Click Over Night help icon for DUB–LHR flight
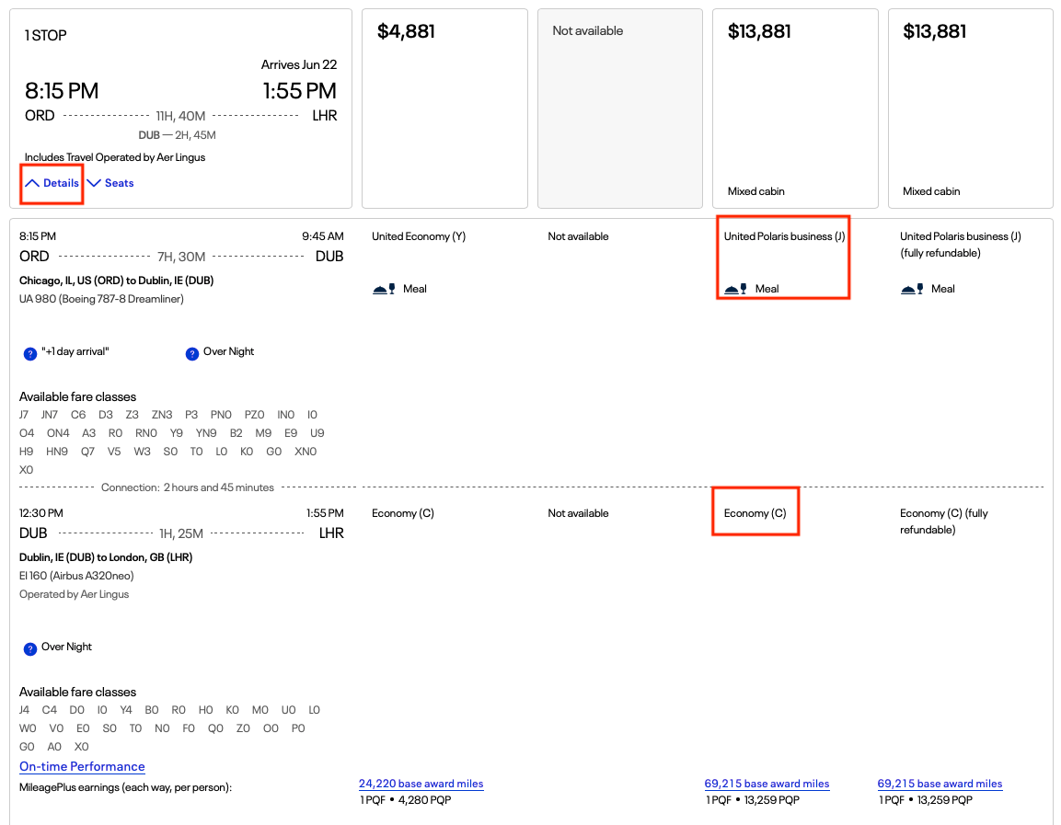The image size is (1061, 825). 30,648
